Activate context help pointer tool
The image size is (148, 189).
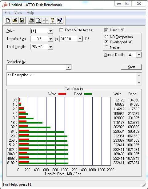(x=60, y=20)
